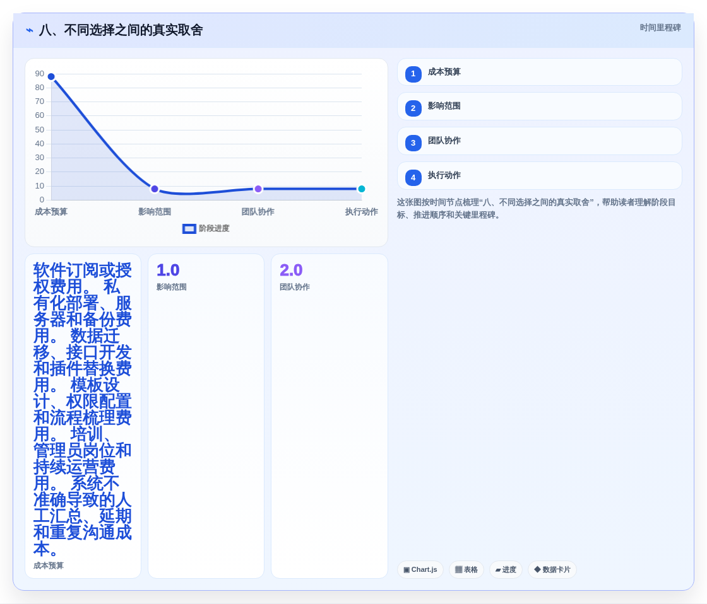The height and width of the screenshot is (604, 707).
Task: Click the 团队协作 label under 2.0
Action: point(294,287)
